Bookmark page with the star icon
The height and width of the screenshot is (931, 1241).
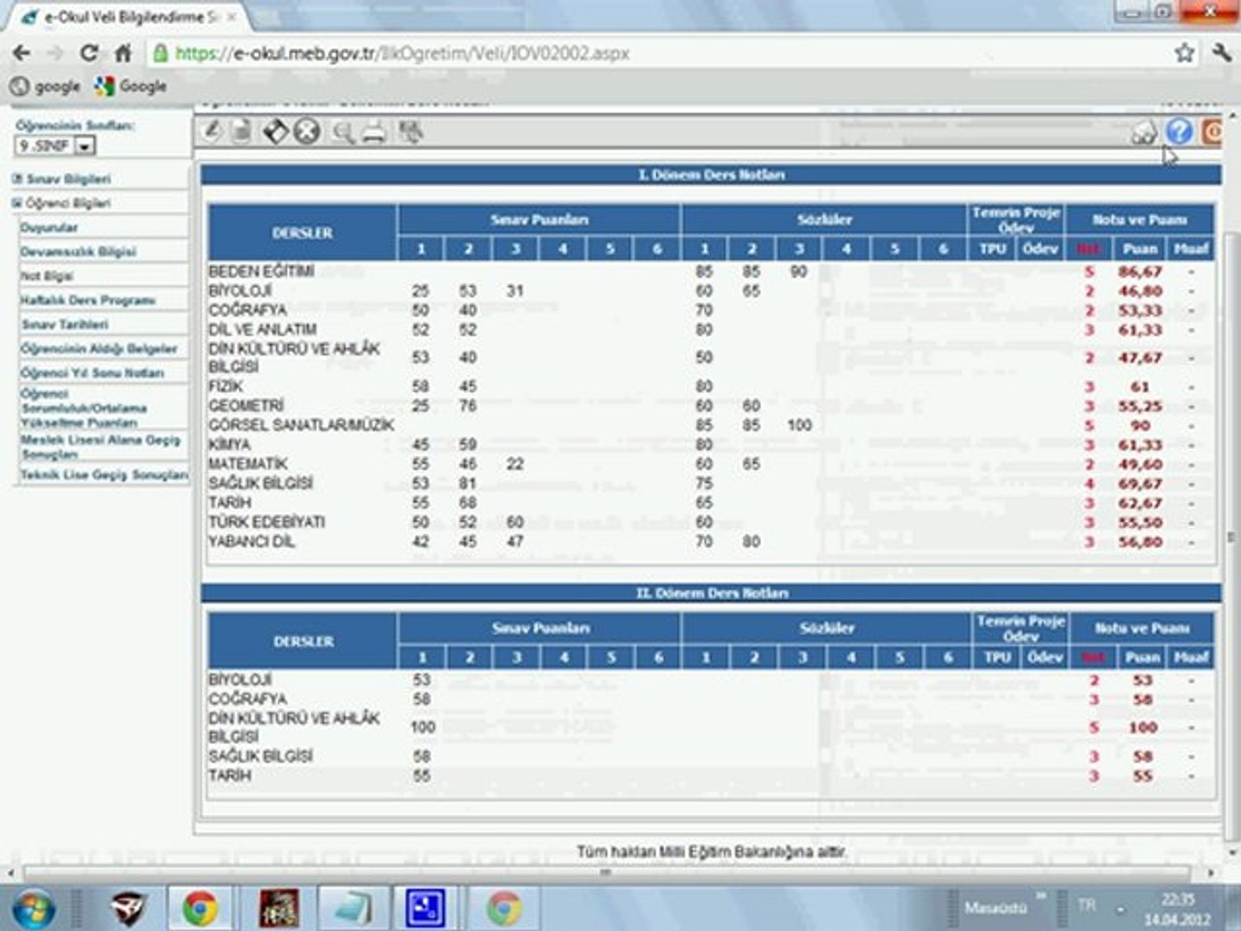[1185, 53]
